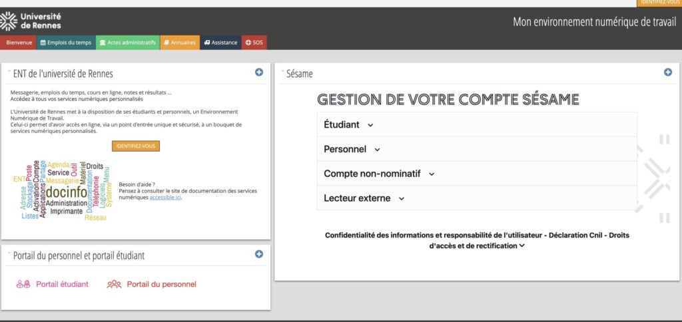
Task: Click the plus icon on Sésame panel
Action: pyautogui.click(x=668, y=73)
